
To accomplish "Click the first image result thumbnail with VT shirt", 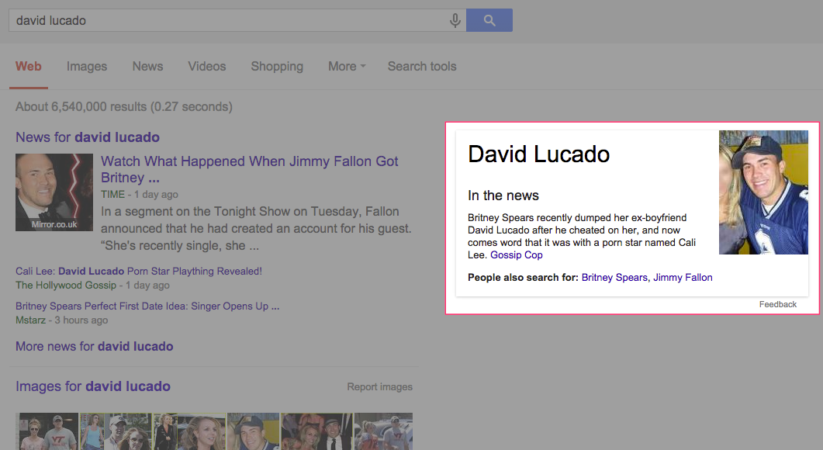I will click(x=47, y=431).
